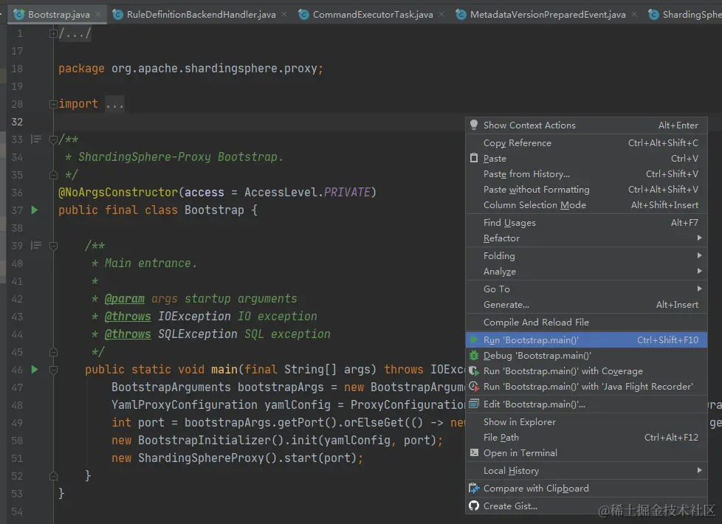This screenshot has width=722, height=524.
Task: Expand the folded import block on line 20
Action: click(x=53, y=104)
